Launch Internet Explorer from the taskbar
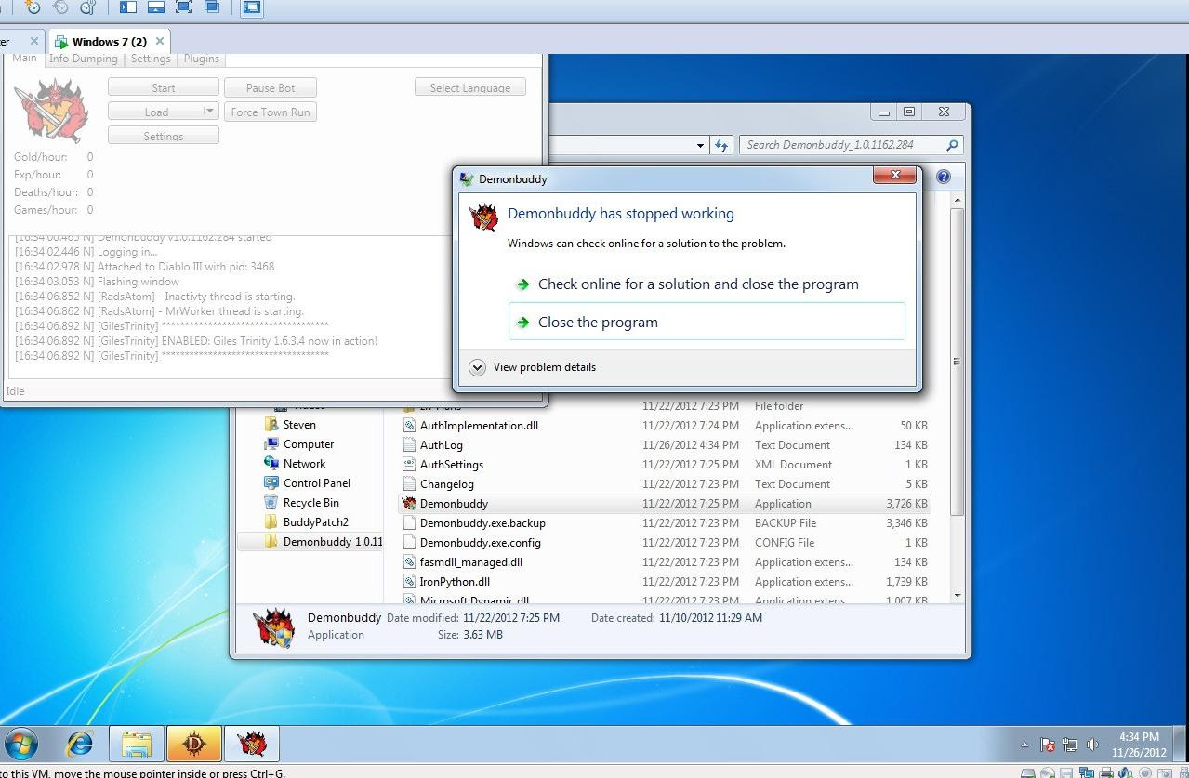 80,744
